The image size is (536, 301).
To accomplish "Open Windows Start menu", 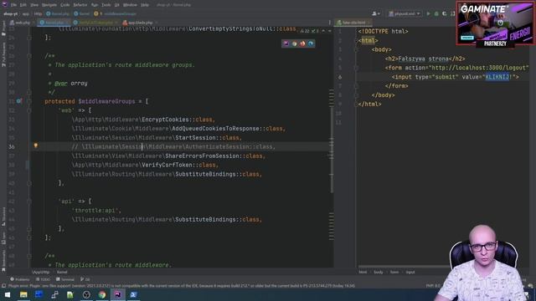I will 8,294.
